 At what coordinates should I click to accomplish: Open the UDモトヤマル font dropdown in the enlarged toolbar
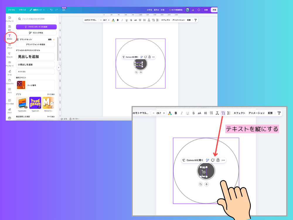click(141, 113)
